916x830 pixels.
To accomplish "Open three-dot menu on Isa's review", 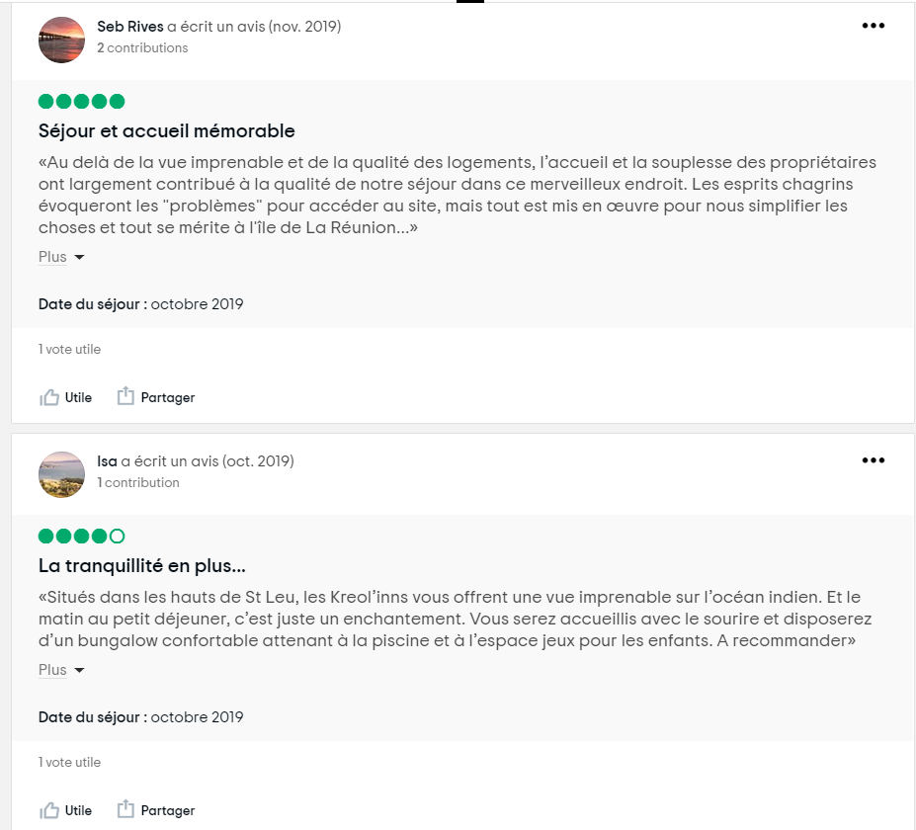I will point(873,460).
